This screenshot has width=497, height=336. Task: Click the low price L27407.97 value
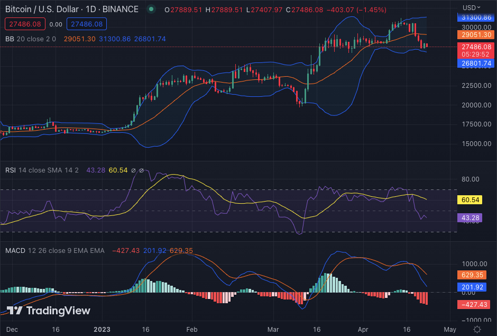[264, 10]
